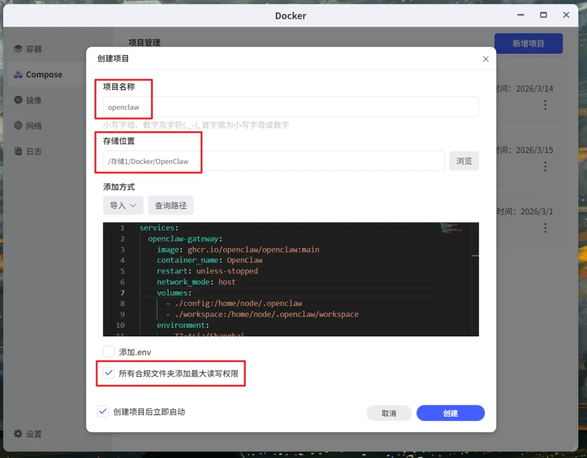
Task: Click the 'container_name: OpenClaw' line
Action: (210, 260)
